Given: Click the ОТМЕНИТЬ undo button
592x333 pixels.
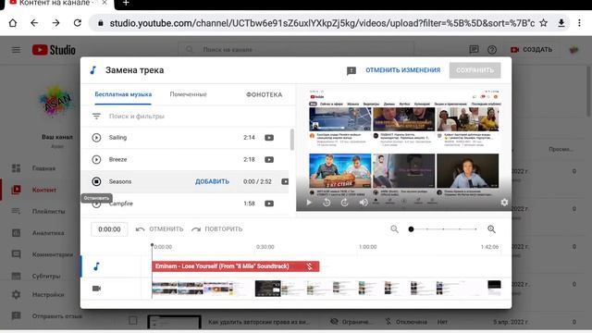Looking at the screenshot, I should [x=159, y=229].
